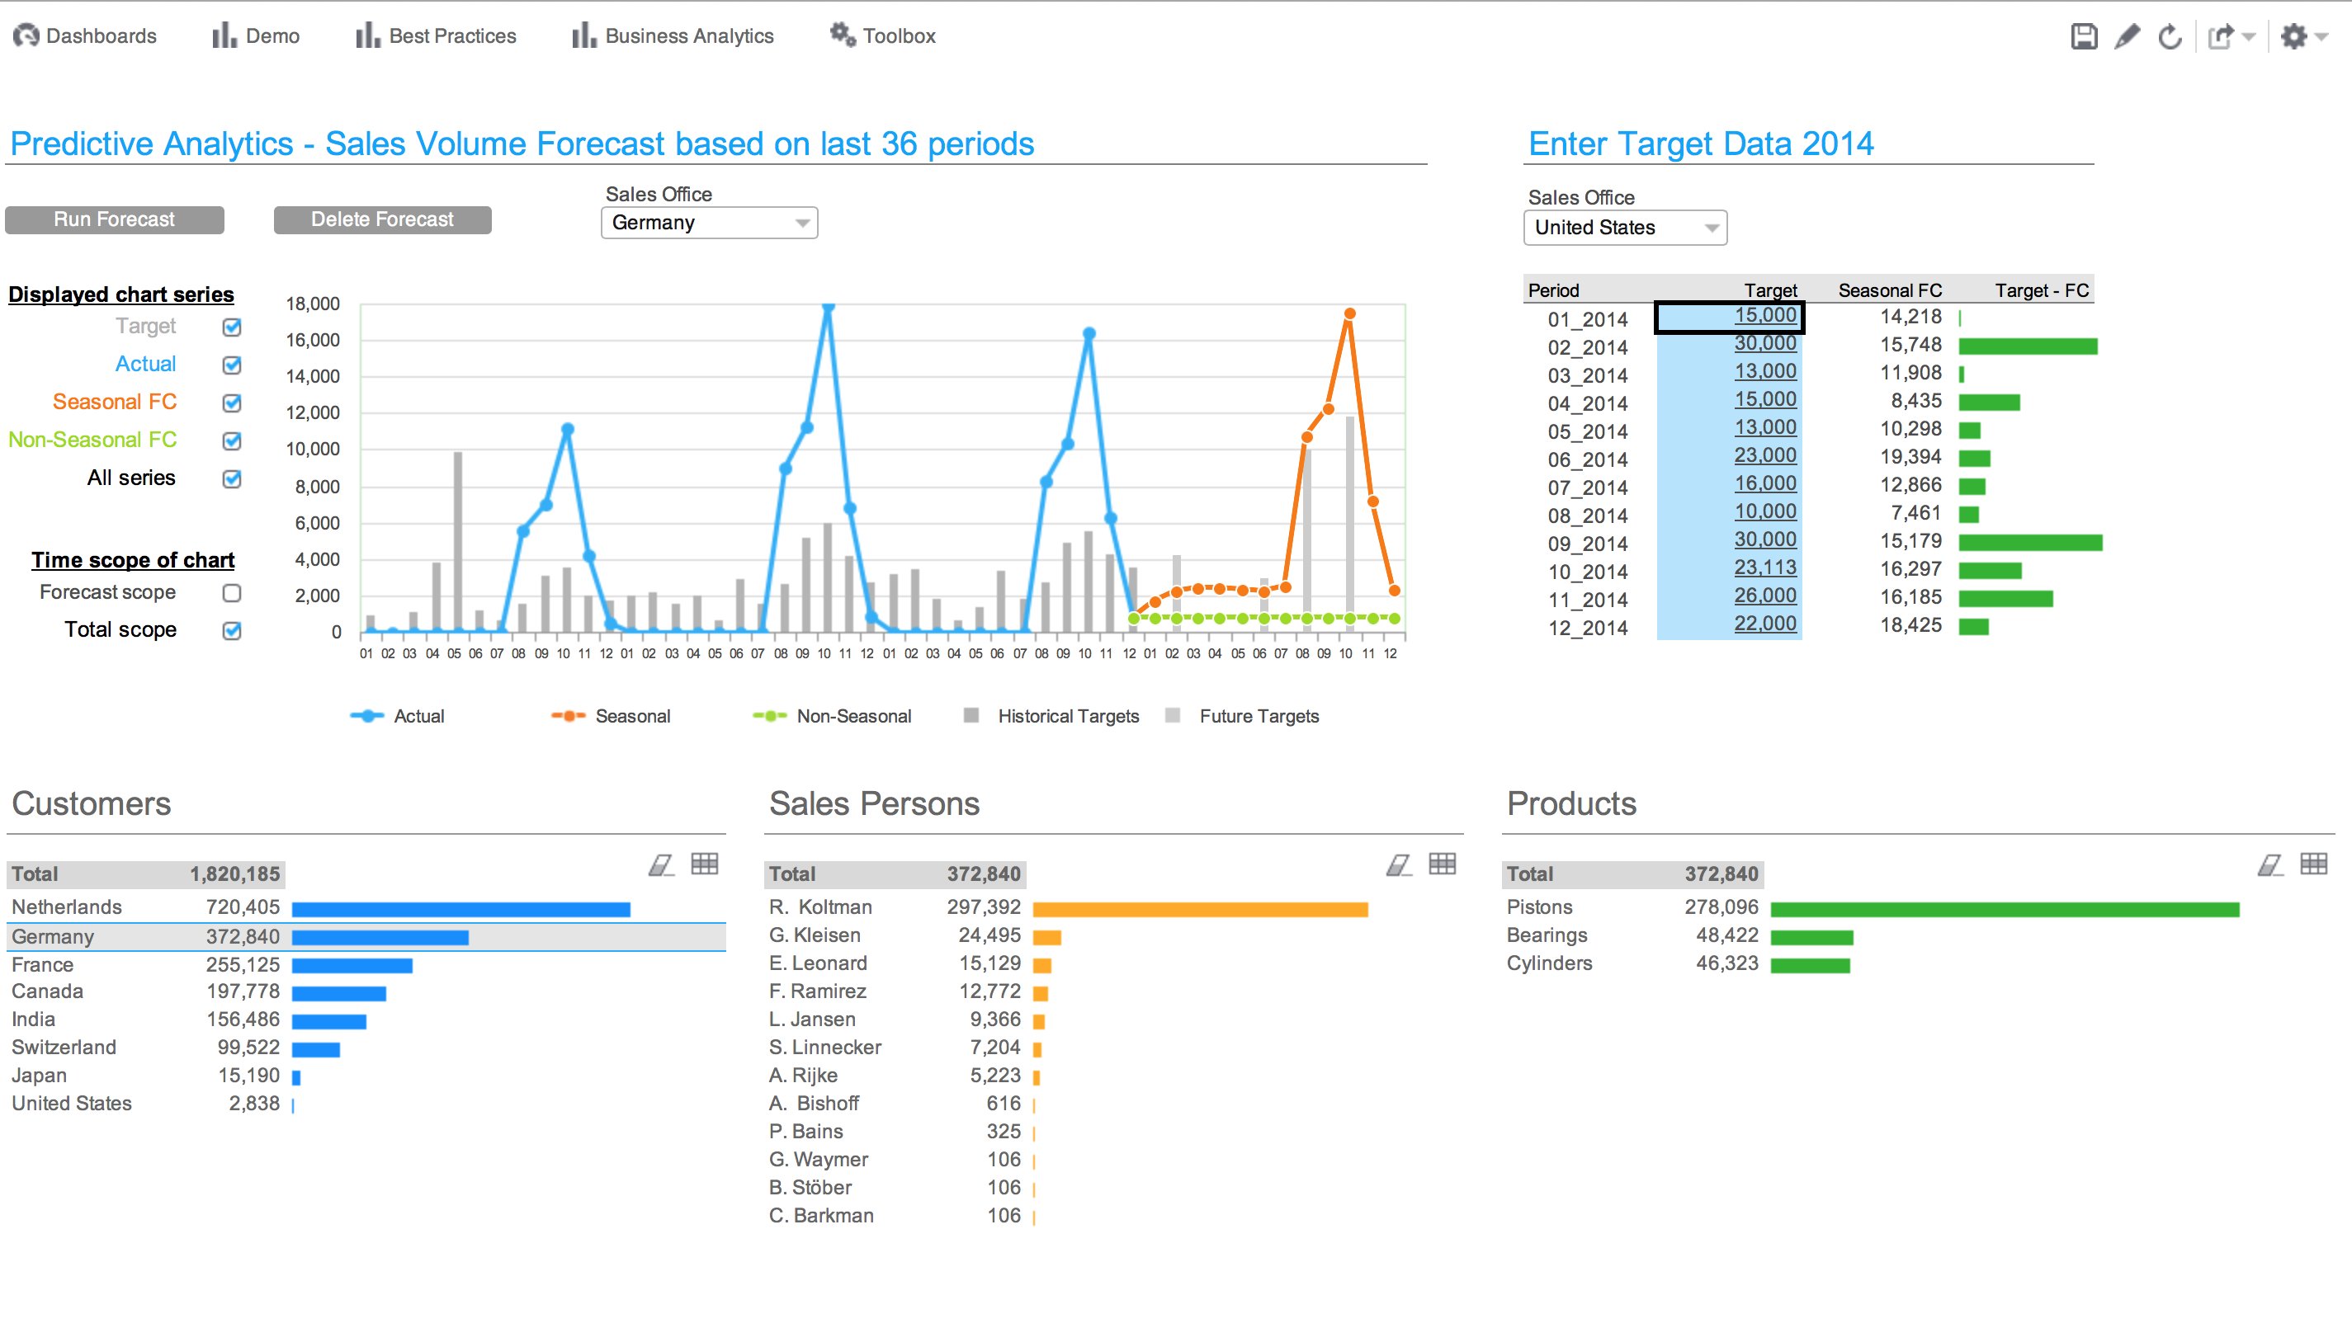Click Customers panel eraser clear icon
The image size is (2352, 1328).
(x=661, y=864)
